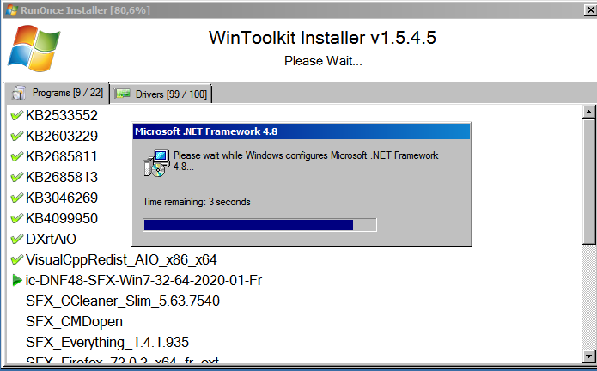Click the .NET Framework setup icon in dialog
The width and height of the screenshot is (597, 371).
click(155, 161)
